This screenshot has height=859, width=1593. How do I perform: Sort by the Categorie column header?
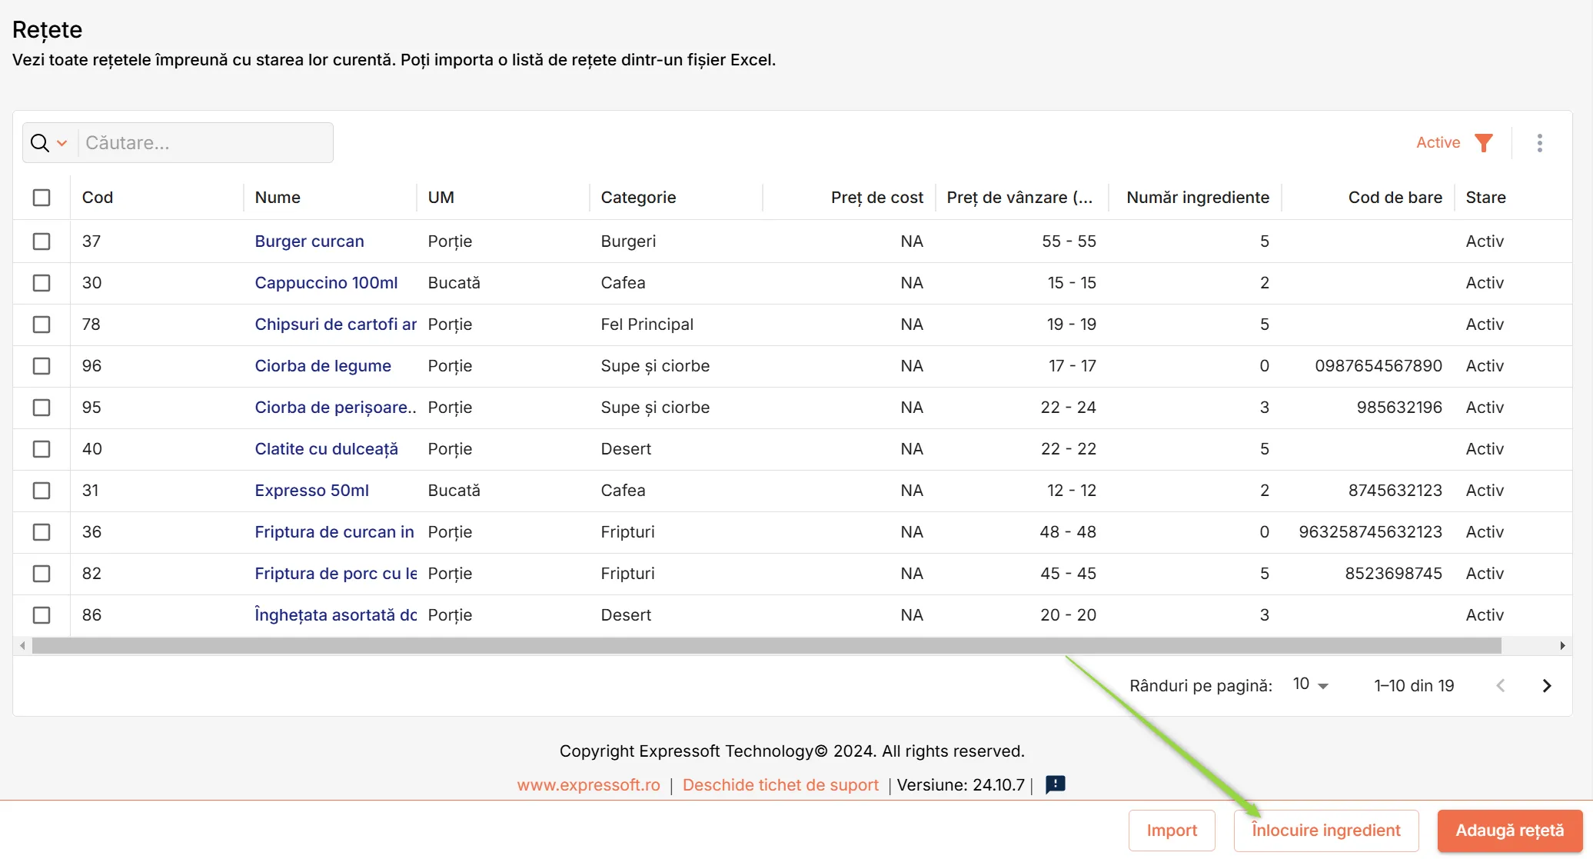pos(638,198)
